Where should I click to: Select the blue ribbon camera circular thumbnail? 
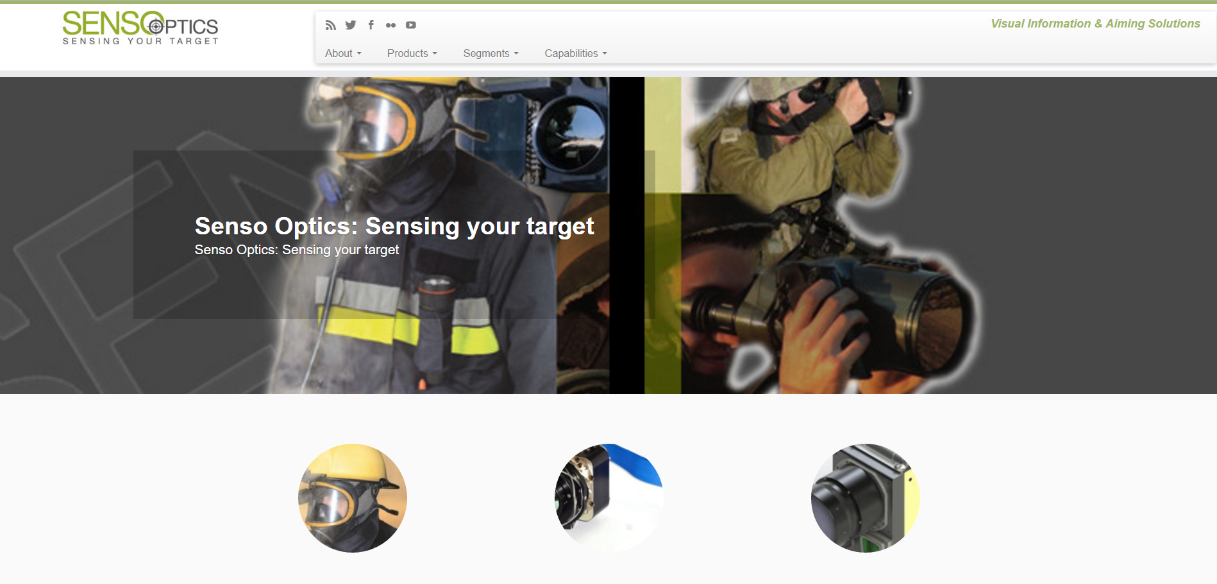[609, 498]
